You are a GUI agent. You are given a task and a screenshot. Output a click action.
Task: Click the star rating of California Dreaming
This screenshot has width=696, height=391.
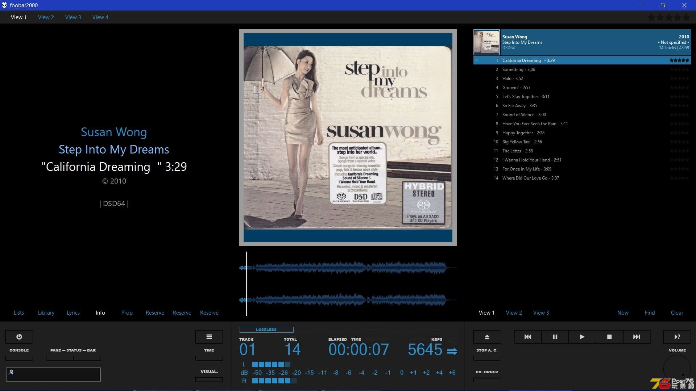[679, 60]
